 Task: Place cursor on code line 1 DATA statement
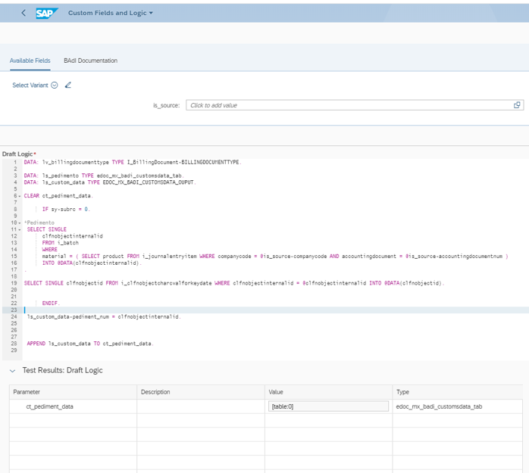click(x=133, y=162)
